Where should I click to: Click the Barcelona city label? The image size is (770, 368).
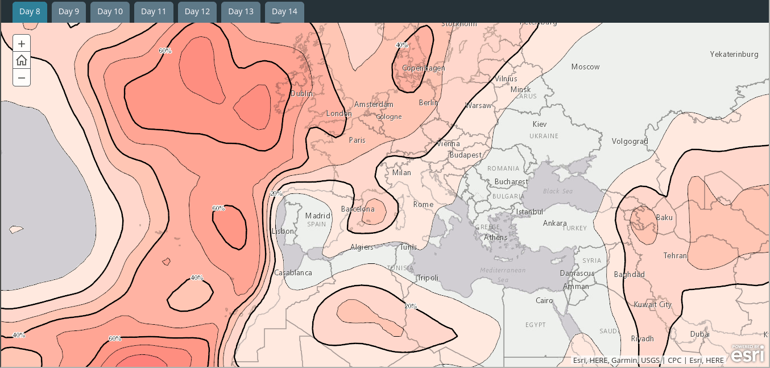358,209
